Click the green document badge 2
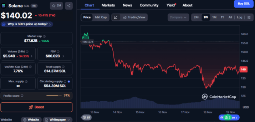255x122 pixels. 228,117
